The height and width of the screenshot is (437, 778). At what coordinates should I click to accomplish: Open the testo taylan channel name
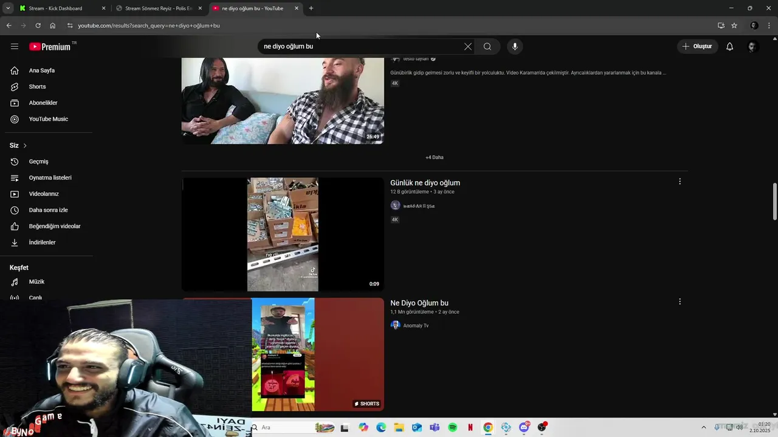point(416,59)
